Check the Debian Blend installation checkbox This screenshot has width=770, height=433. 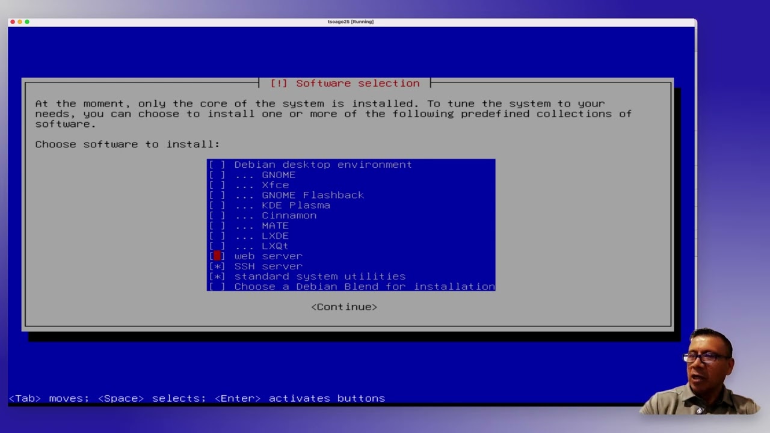pyautogui.click(x=217, y=287)
